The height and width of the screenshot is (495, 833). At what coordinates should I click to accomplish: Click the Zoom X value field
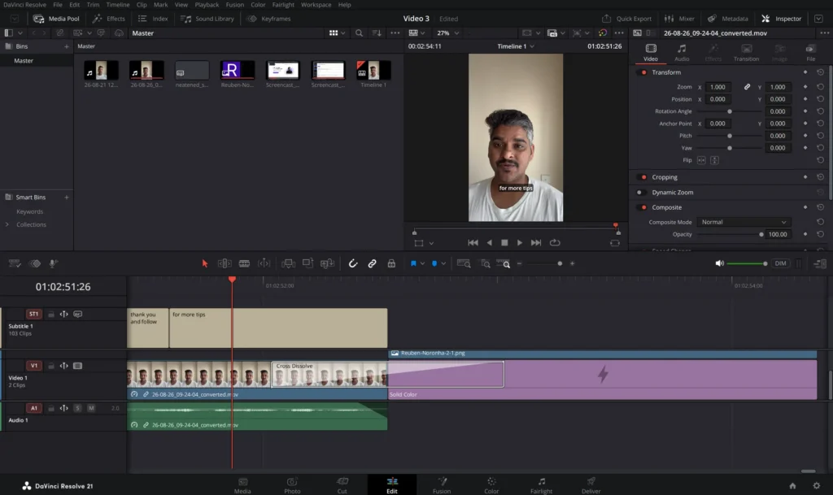pos(717,87)
